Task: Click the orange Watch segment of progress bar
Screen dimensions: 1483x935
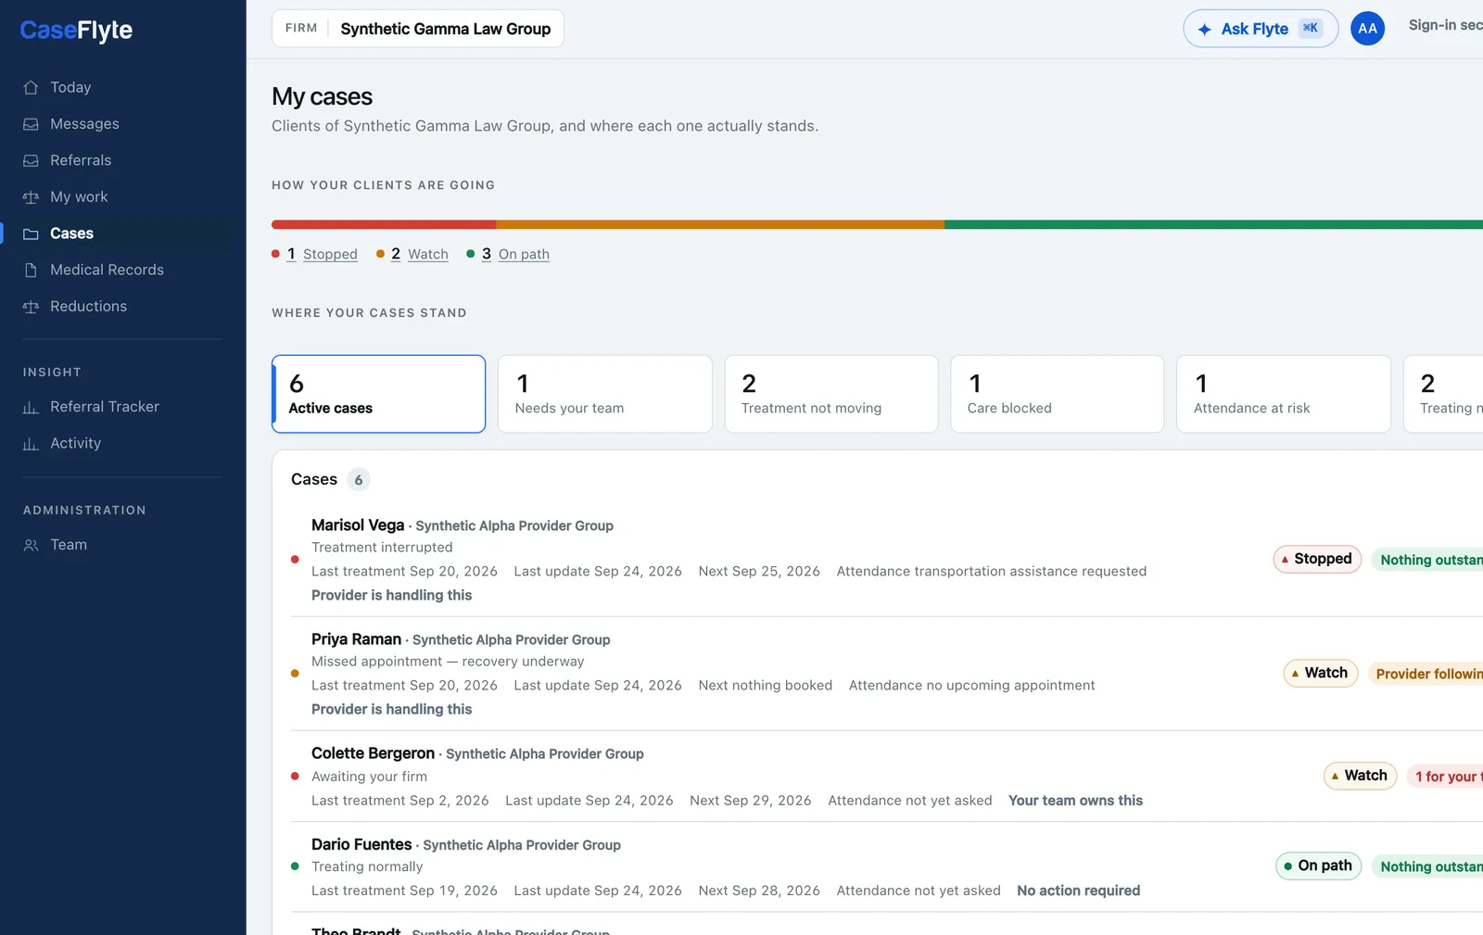Action: [720, 224]
